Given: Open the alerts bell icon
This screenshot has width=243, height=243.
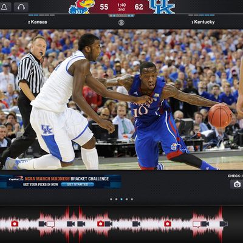Looking at the screenshot, I should 4,7.
